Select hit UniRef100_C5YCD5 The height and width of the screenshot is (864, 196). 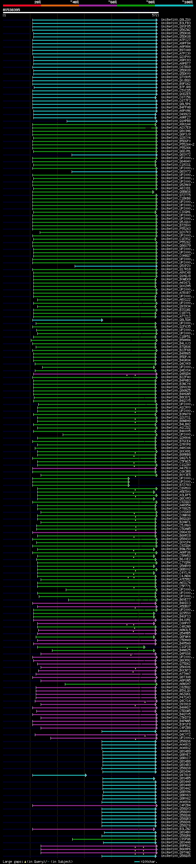click(x=175, y=90)
